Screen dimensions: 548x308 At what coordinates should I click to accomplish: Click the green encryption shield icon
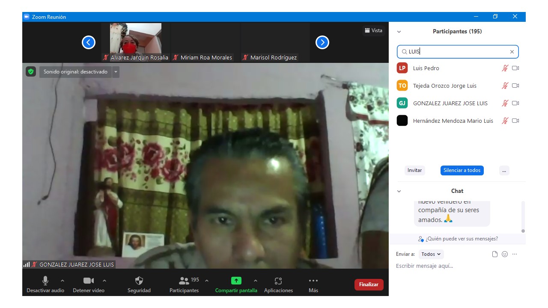[30, 71]
